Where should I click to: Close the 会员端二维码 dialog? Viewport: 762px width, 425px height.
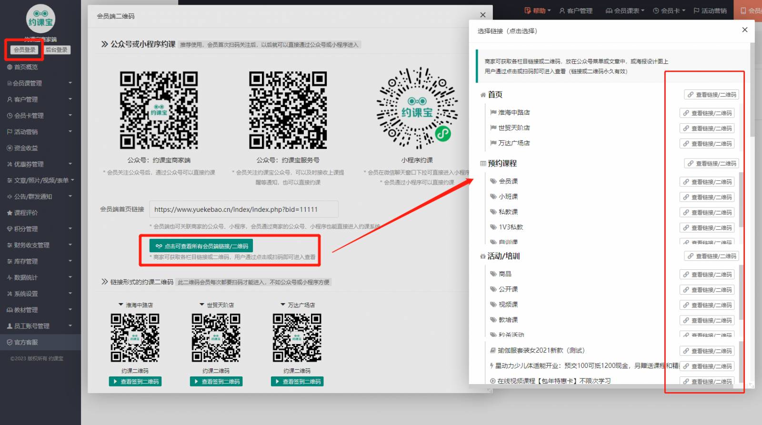point(483,15)
